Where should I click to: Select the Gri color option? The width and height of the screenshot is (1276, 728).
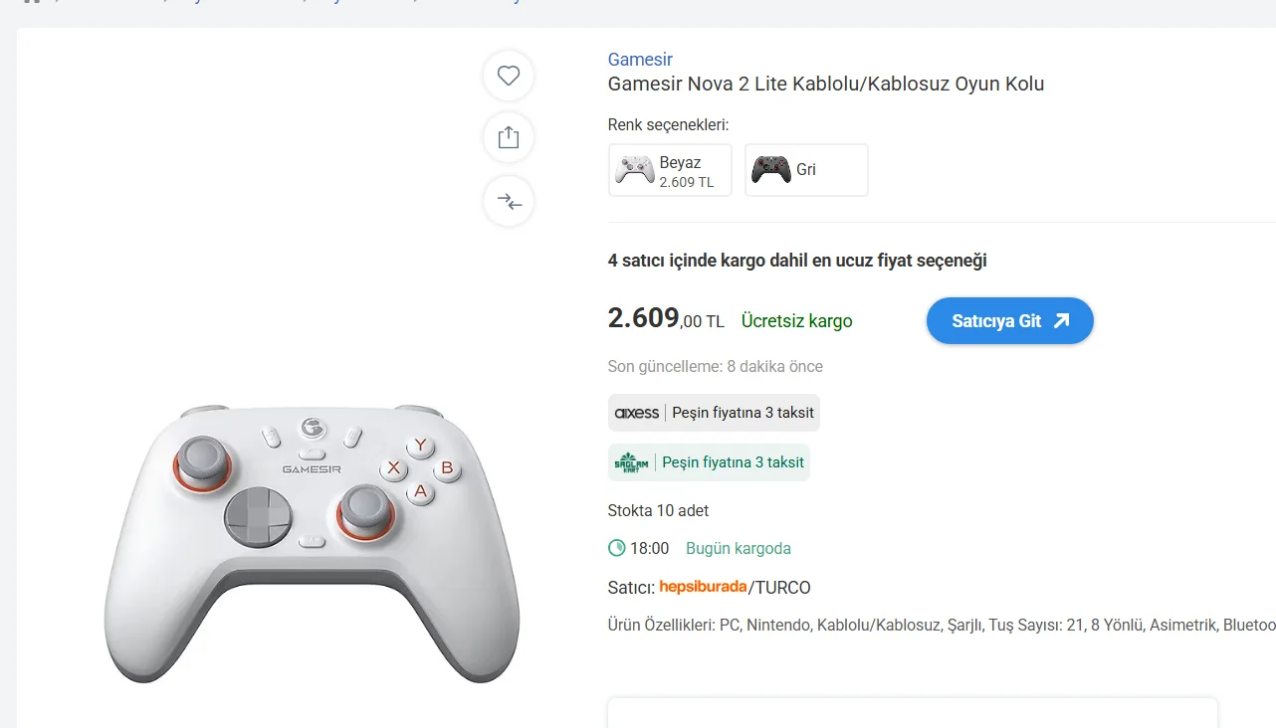tap(806, 170)
